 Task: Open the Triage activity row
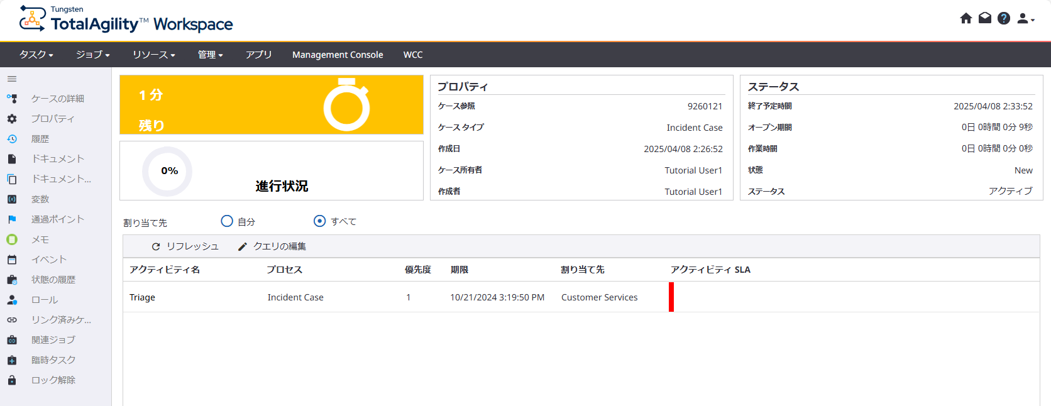(142, 297)
